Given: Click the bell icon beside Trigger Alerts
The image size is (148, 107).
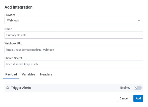Looking at the screenshot, I should point(8,88).
